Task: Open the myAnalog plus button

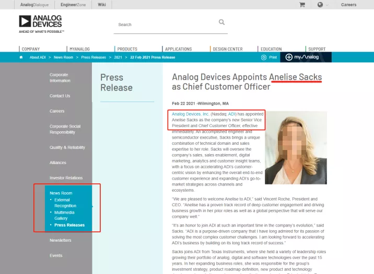Action: pos(289,57)
